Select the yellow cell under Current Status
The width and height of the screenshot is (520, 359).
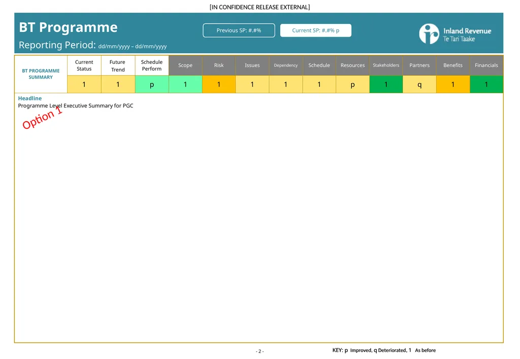[84, 85]
